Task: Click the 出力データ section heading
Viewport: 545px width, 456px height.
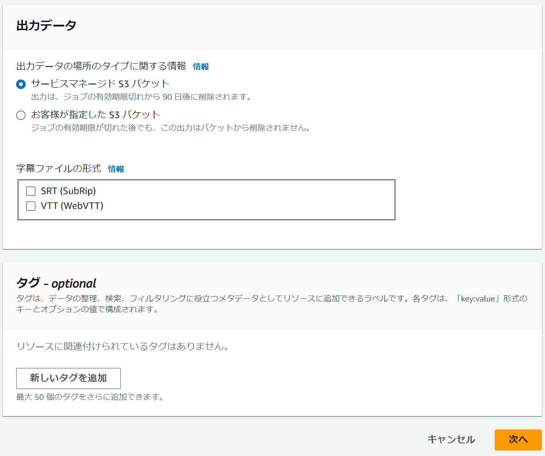Action: pos(46,26)
